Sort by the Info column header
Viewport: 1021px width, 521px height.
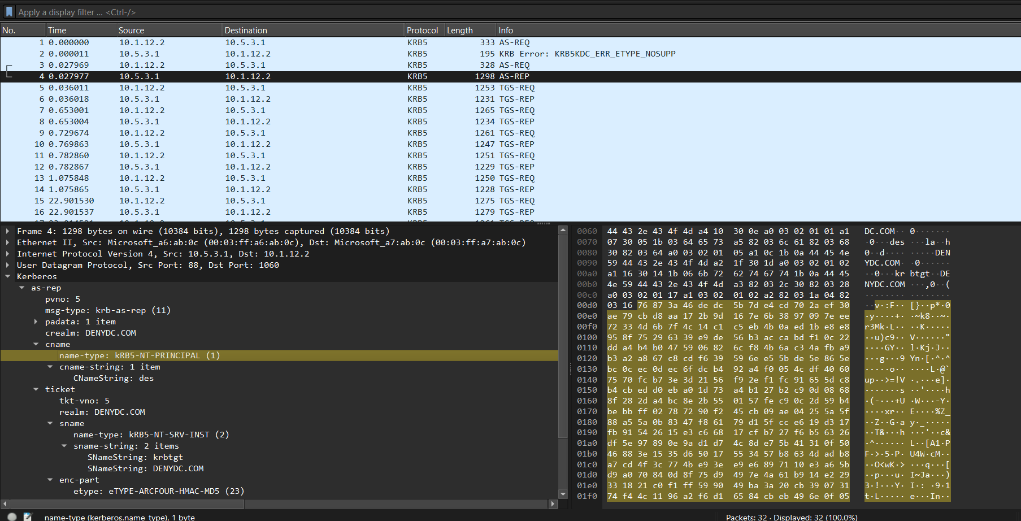[758, 31]
